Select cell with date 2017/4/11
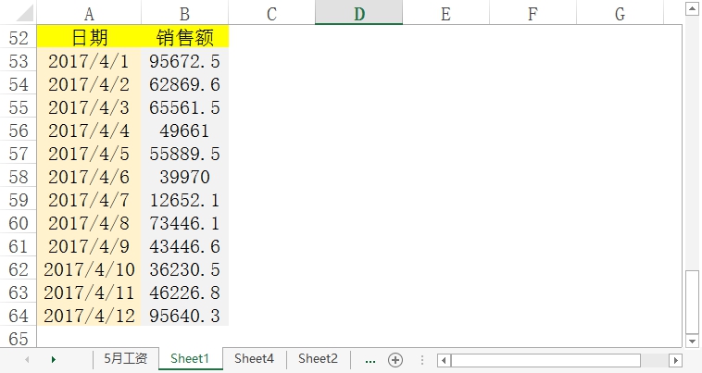 coord(89,292)
